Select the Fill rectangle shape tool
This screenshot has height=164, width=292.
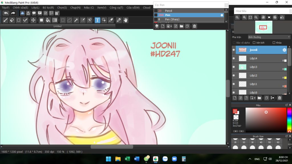41,20
